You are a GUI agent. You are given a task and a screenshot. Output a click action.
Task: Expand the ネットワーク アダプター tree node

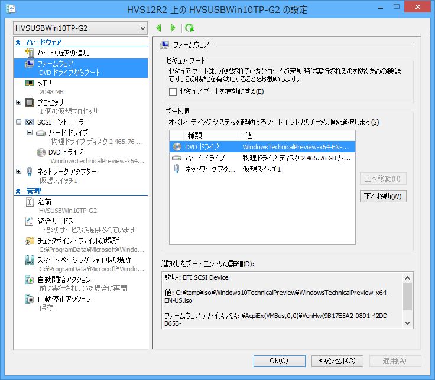pyautogui.click(x=18, y=172)
